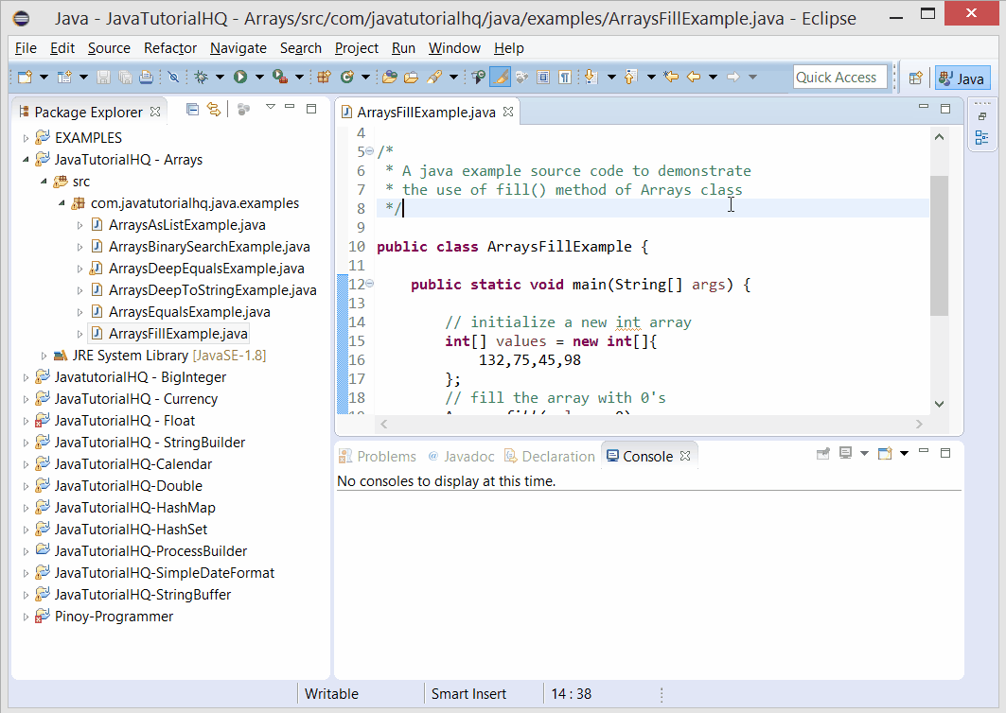Save the current file
1006x713 pixels.
coord(104,75)
